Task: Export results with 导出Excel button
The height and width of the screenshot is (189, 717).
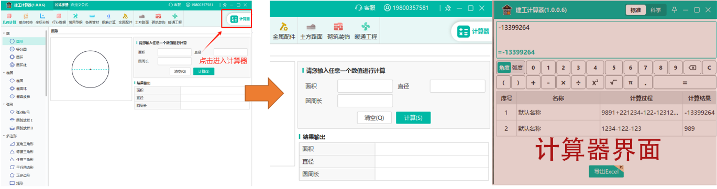Action: (x=606, y=171)
